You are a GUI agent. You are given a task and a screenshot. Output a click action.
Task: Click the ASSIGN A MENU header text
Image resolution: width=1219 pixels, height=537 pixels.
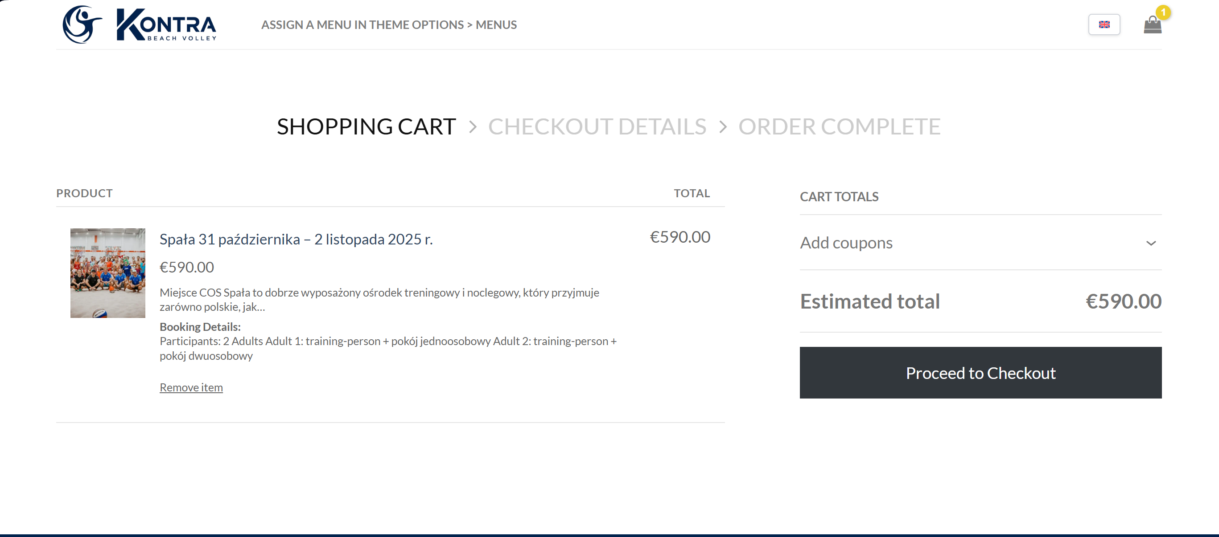(388, 24)
